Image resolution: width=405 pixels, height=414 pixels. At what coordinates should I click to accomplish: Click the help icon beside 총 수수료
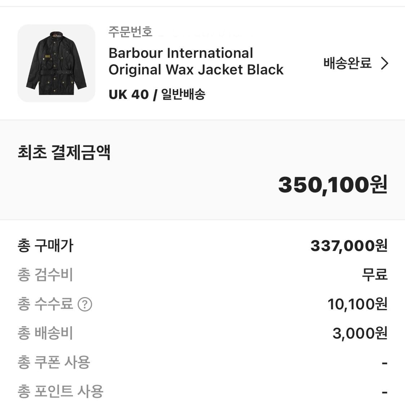pyautogui.click(x=85, y=304)
